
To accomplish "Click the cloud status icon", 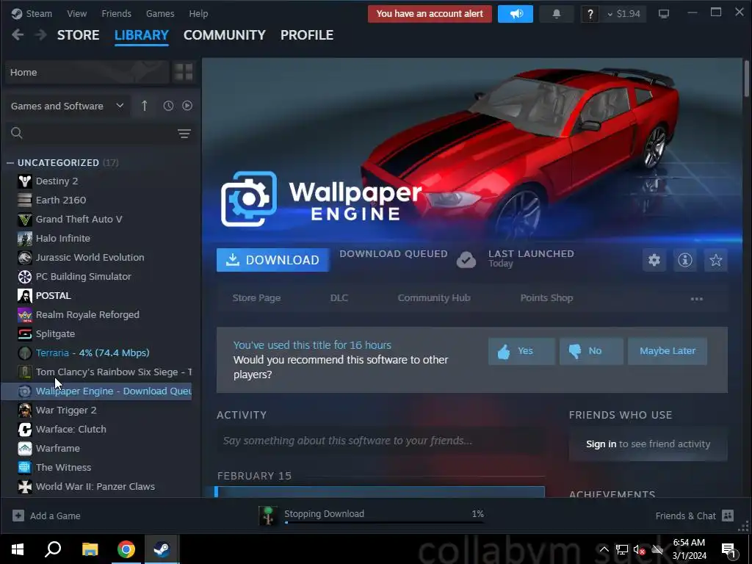I will [x=466, y=260].
